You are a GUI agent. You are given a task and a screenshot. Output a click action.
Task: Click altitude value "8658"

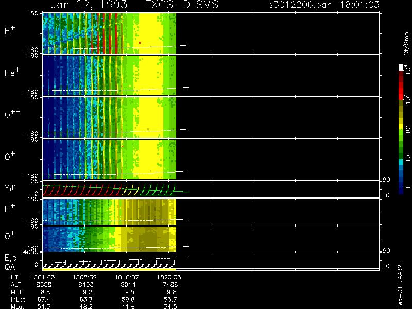click(44, 285)
